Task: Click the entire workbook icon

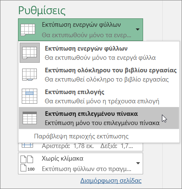Action: click(29, 74)
